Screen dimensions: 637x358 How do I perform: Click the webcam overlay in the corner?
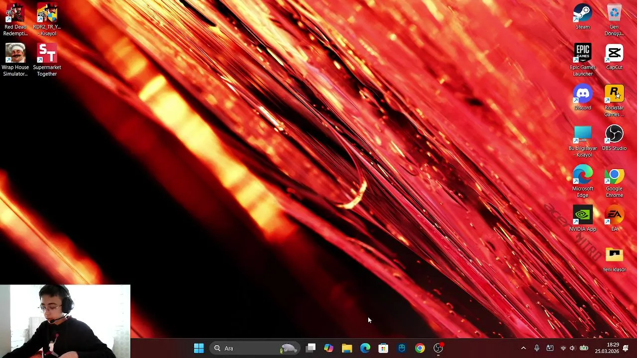65,321
